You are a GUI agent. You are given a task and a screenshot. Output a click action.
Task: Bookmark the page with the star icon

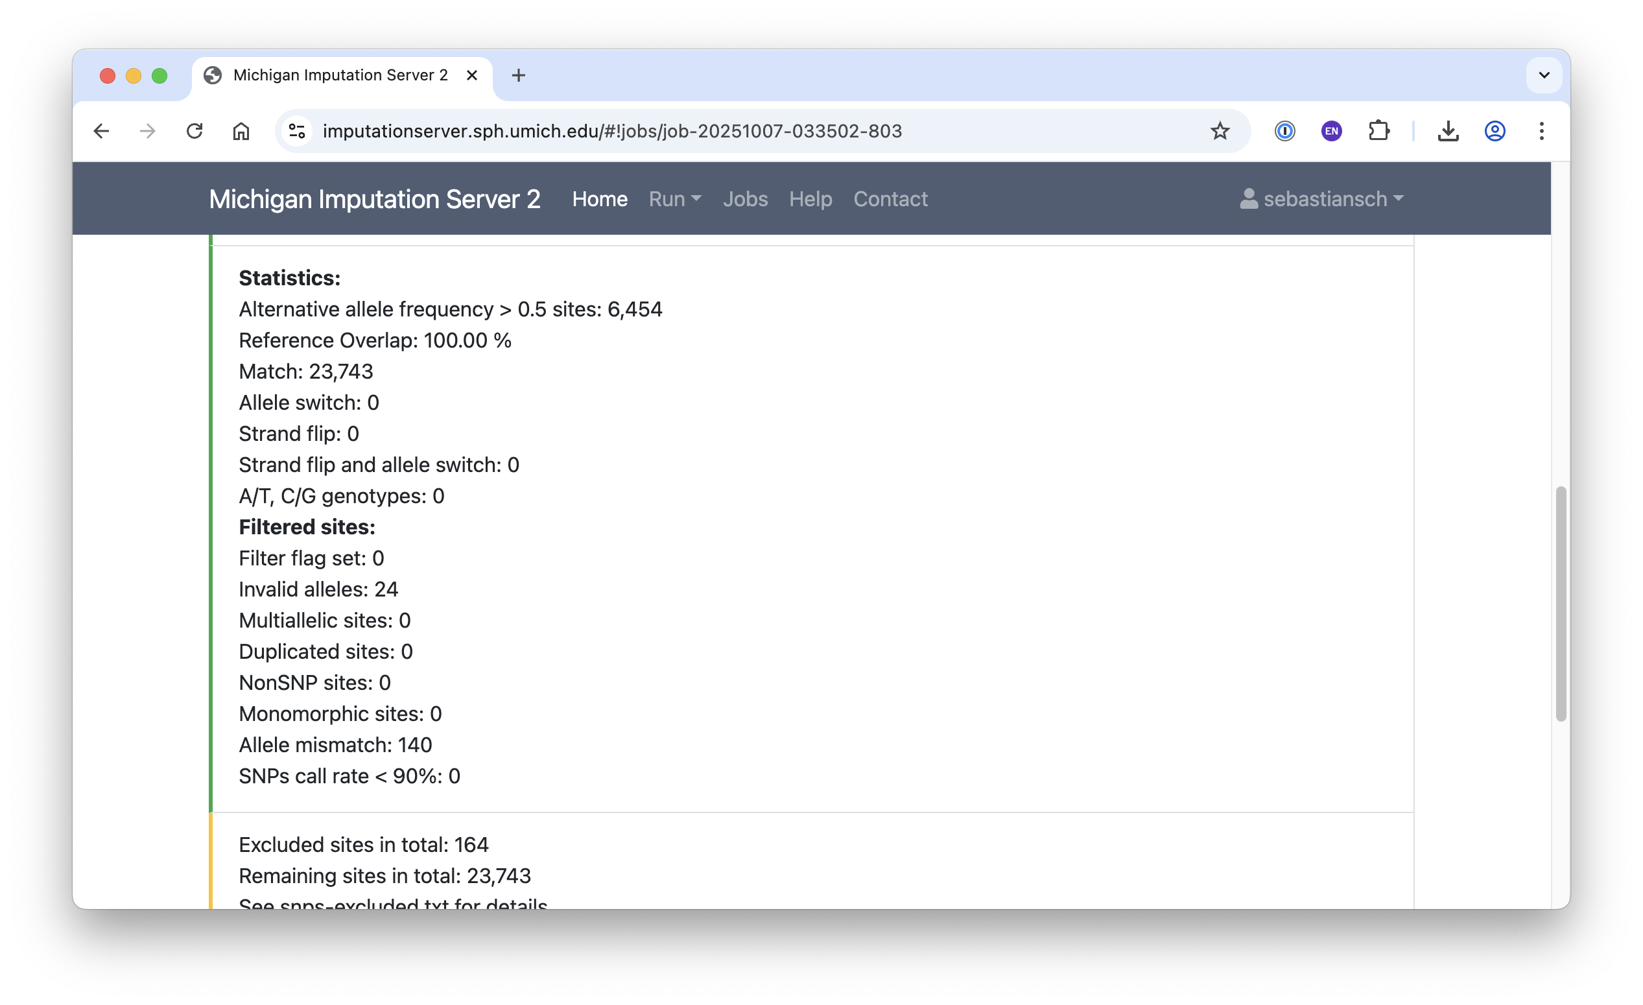[x=1220, y=131]
